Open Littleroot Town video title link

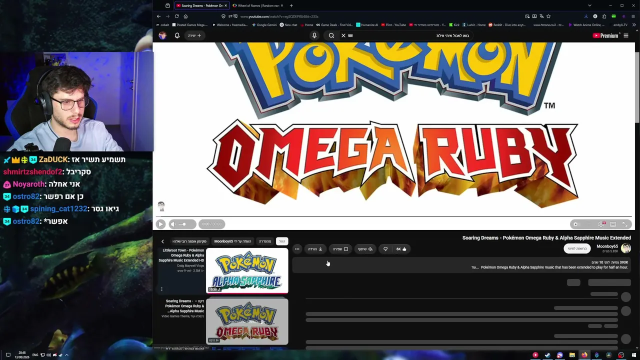tap(182, 255)
